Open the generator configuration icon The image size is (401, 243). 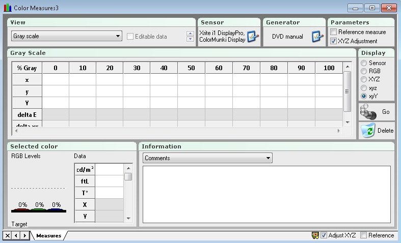tap(317, 37)
